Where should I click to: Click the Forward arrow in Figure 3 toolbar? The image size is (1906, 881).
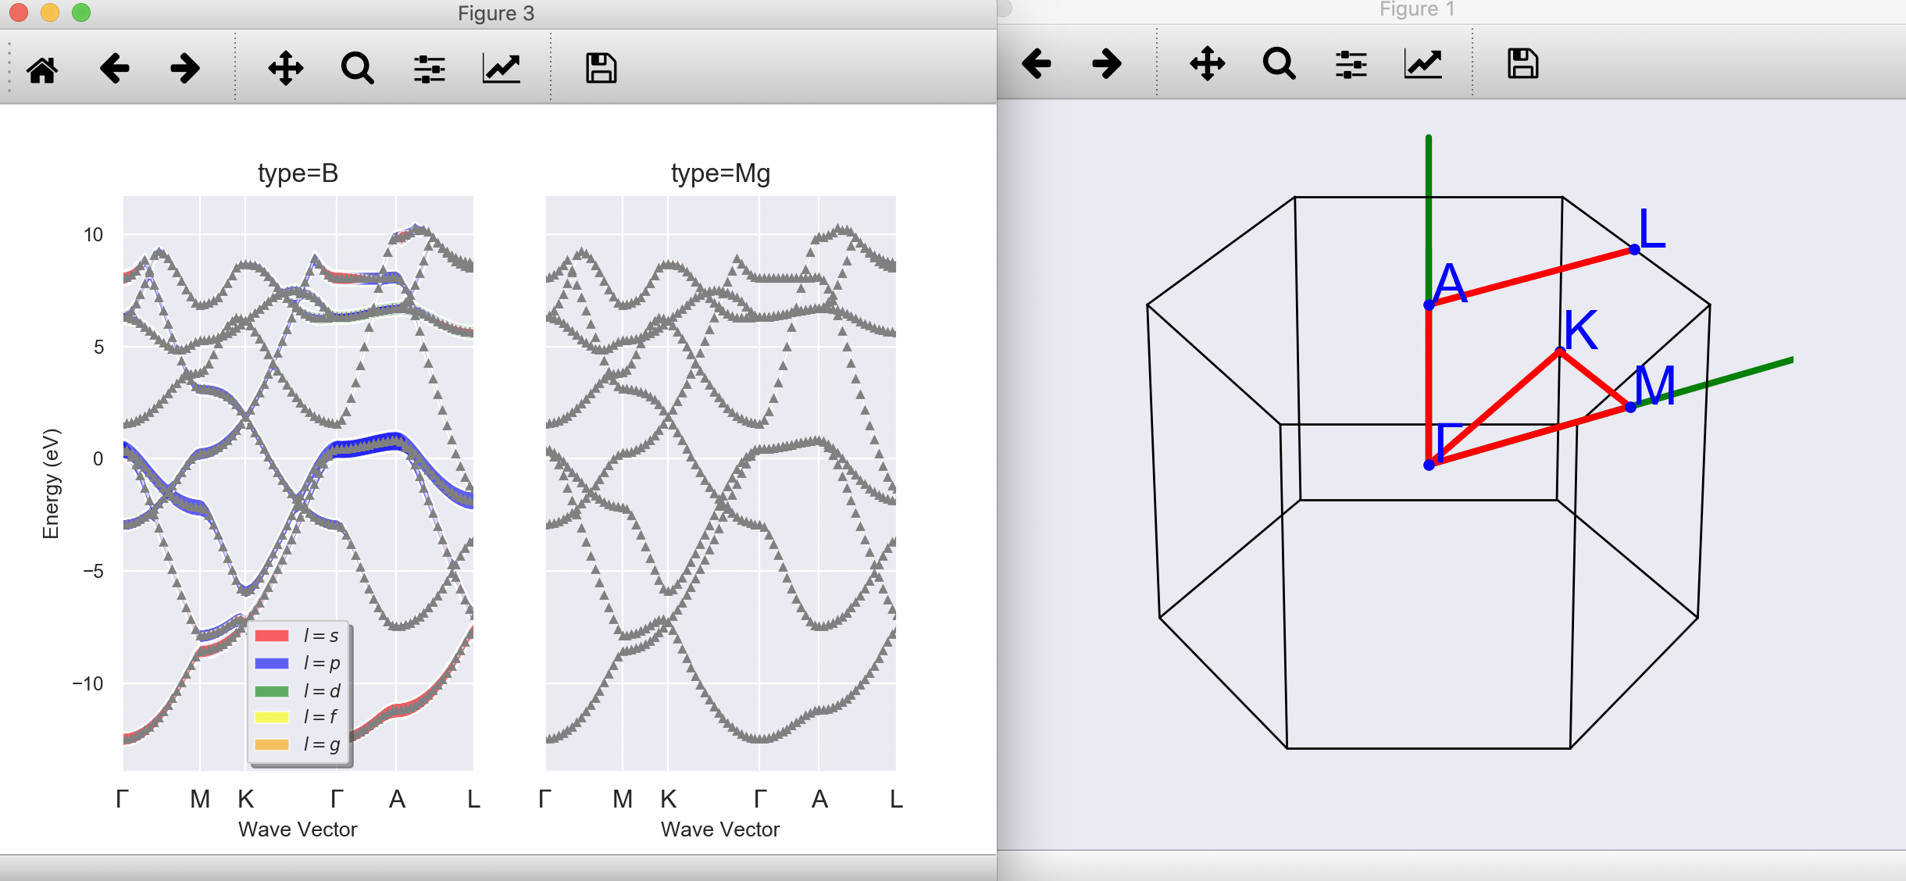click(185, 69)
